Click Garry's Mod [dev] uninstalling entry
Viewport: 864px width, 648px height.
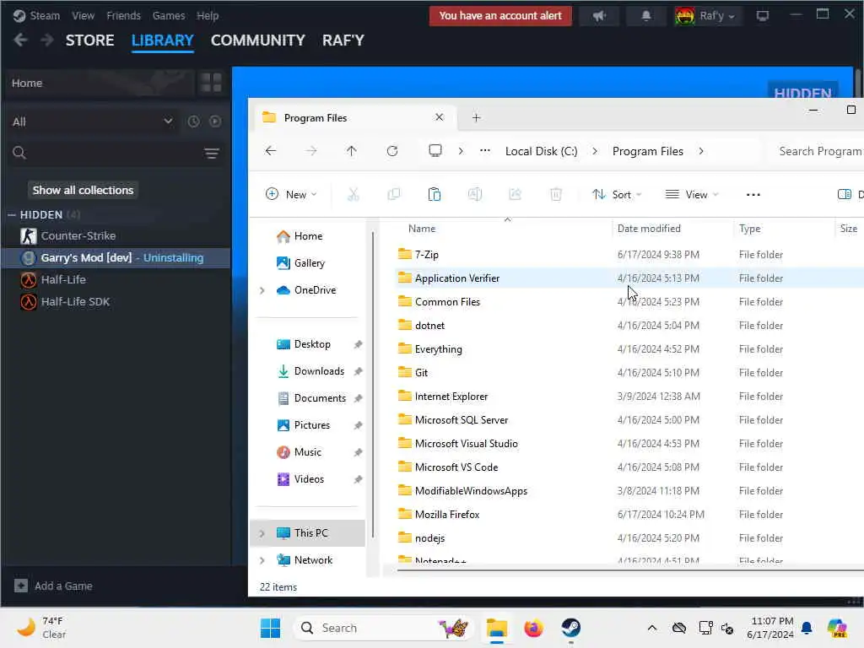click(116, 258)
